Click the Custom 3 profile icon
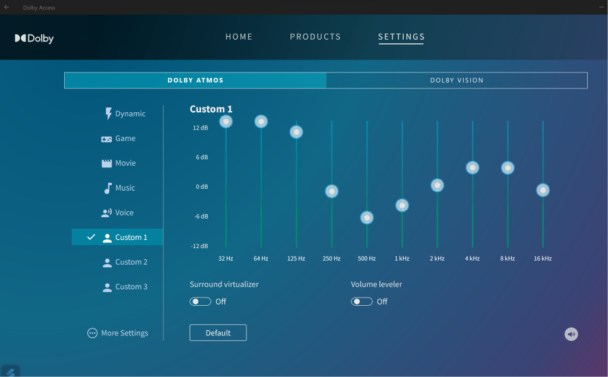 pos(107,287)
